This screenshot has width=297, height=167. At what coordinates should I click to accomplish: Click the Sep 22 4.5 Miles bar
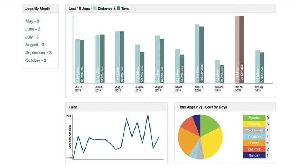pos(217,72)
